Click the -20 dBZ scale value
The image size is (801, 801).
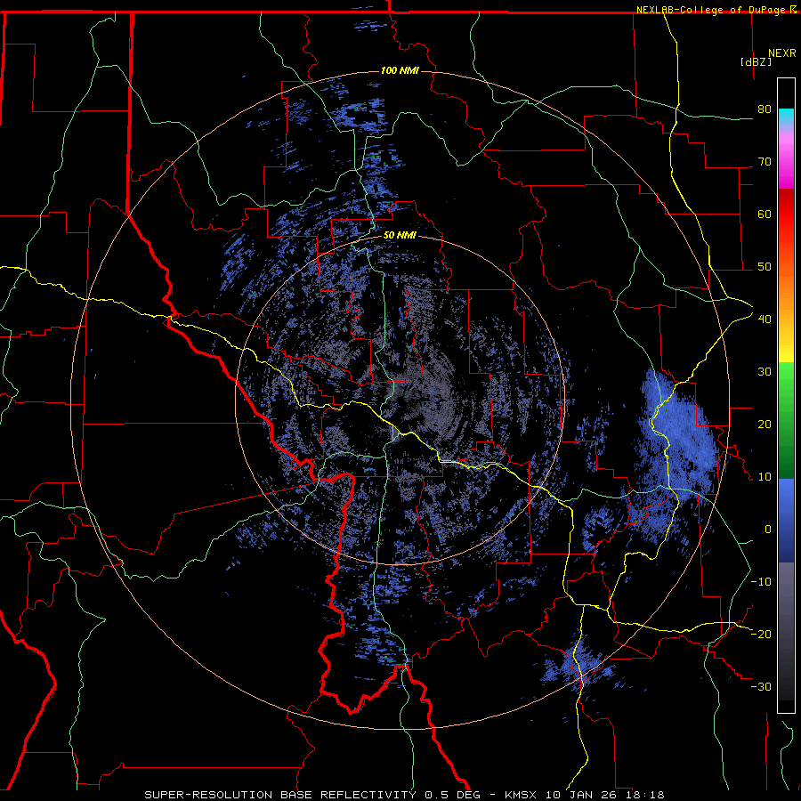pos(761,634)
